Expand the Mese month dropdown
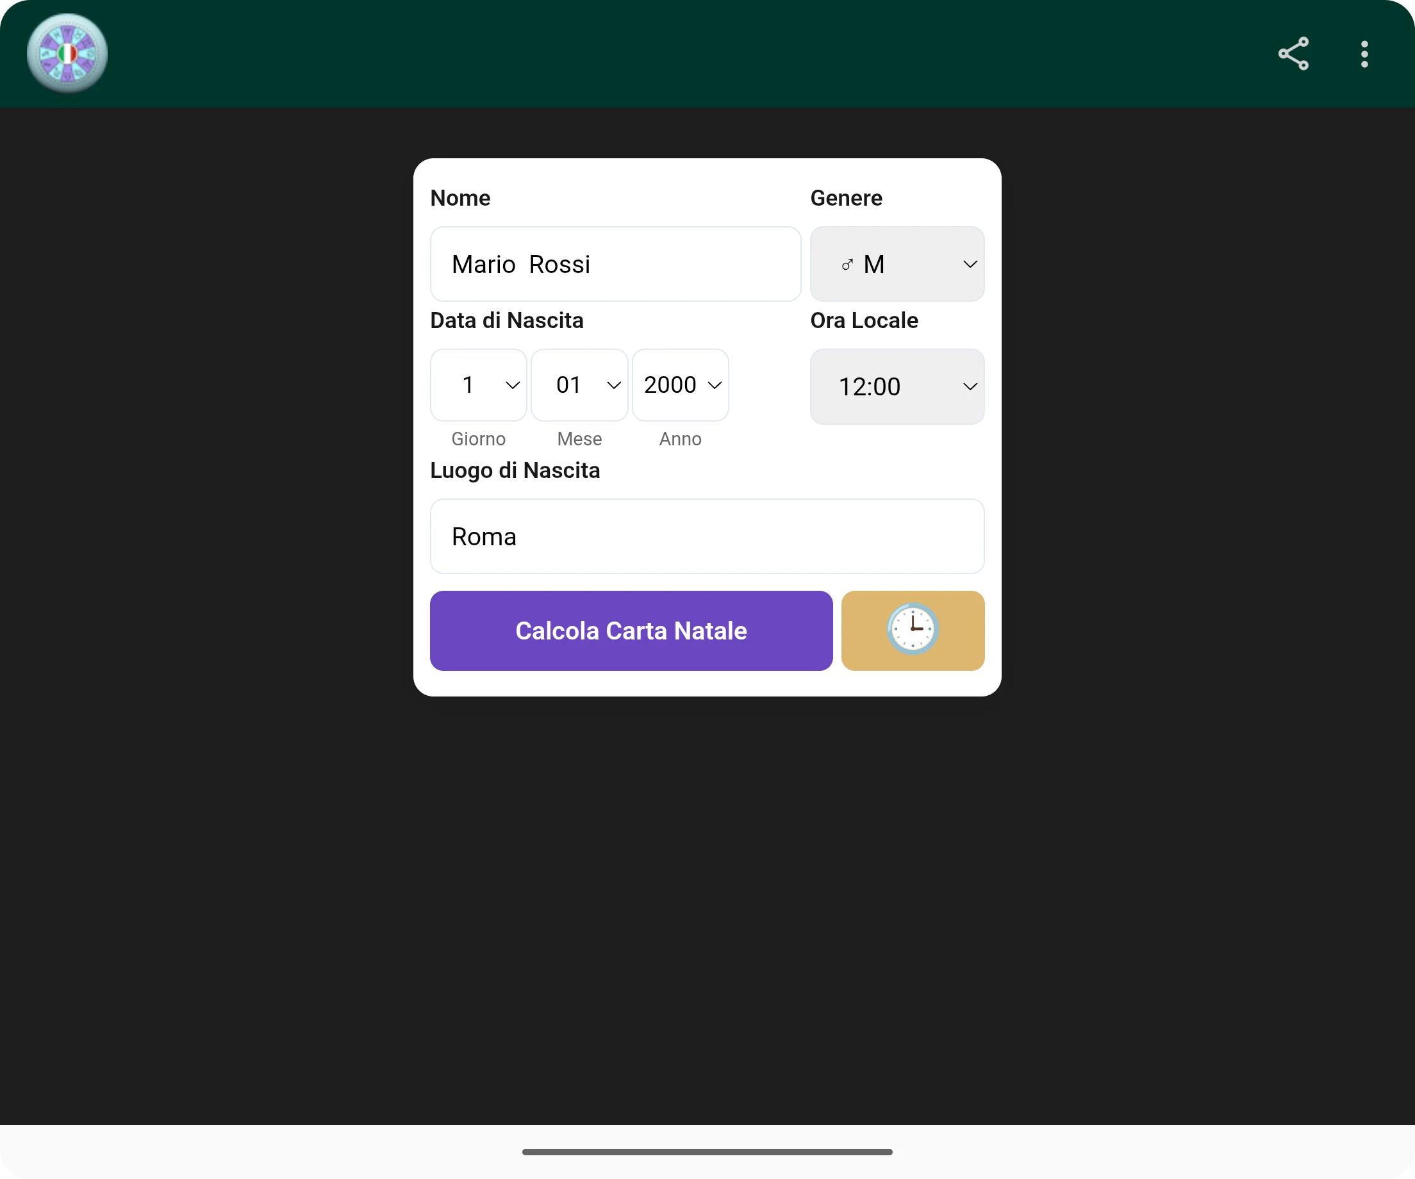Image resolution: width=1415 pixels, height=1179 pixels. coord(579,384)
